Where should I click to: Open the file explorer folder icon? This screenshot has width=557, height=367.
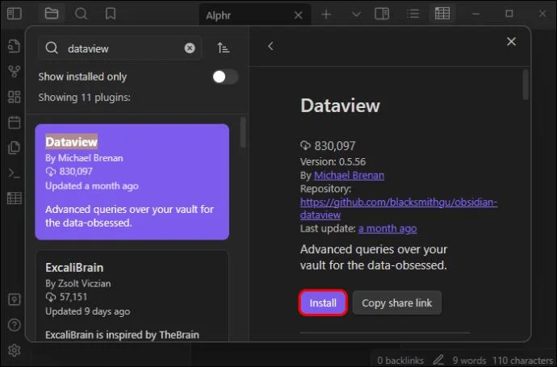[52, 14]
